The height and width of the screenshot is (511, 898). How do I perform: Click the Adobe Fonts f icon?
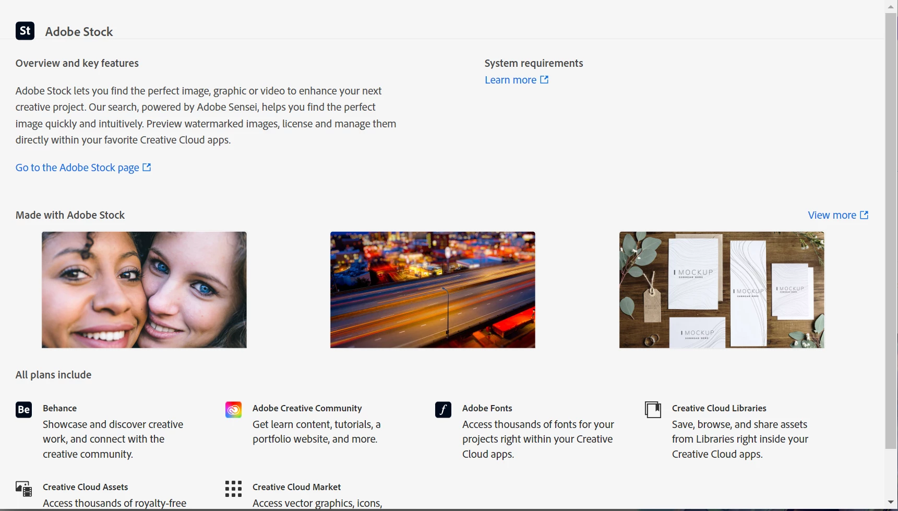[x=443, y=410]
